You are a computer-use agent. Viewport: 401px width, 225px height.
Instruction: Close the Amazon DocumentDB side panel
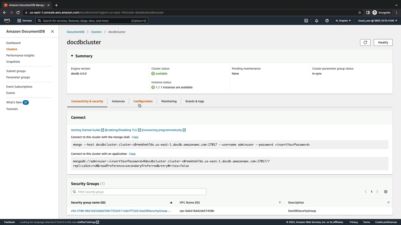(x=52, y=32)
